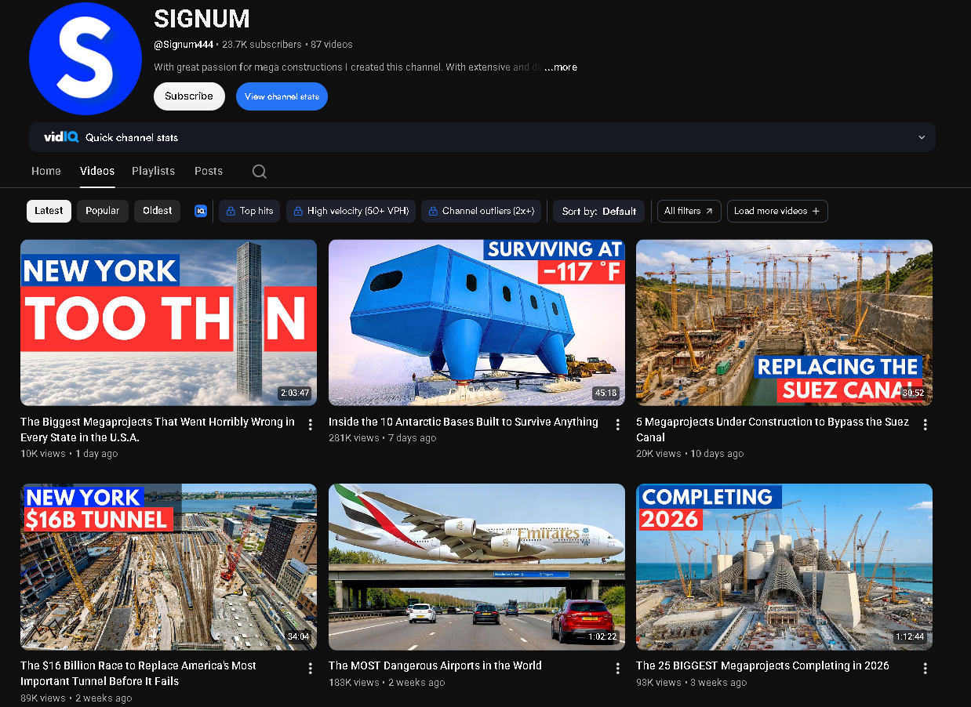Select the Oldest filter chip
971x707 pixels.
(158, 211)
